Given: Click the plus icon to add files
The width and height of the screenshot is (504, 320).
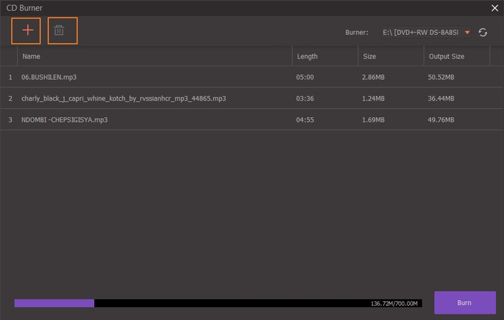Looking at the screenshot, I should (27, 31).
